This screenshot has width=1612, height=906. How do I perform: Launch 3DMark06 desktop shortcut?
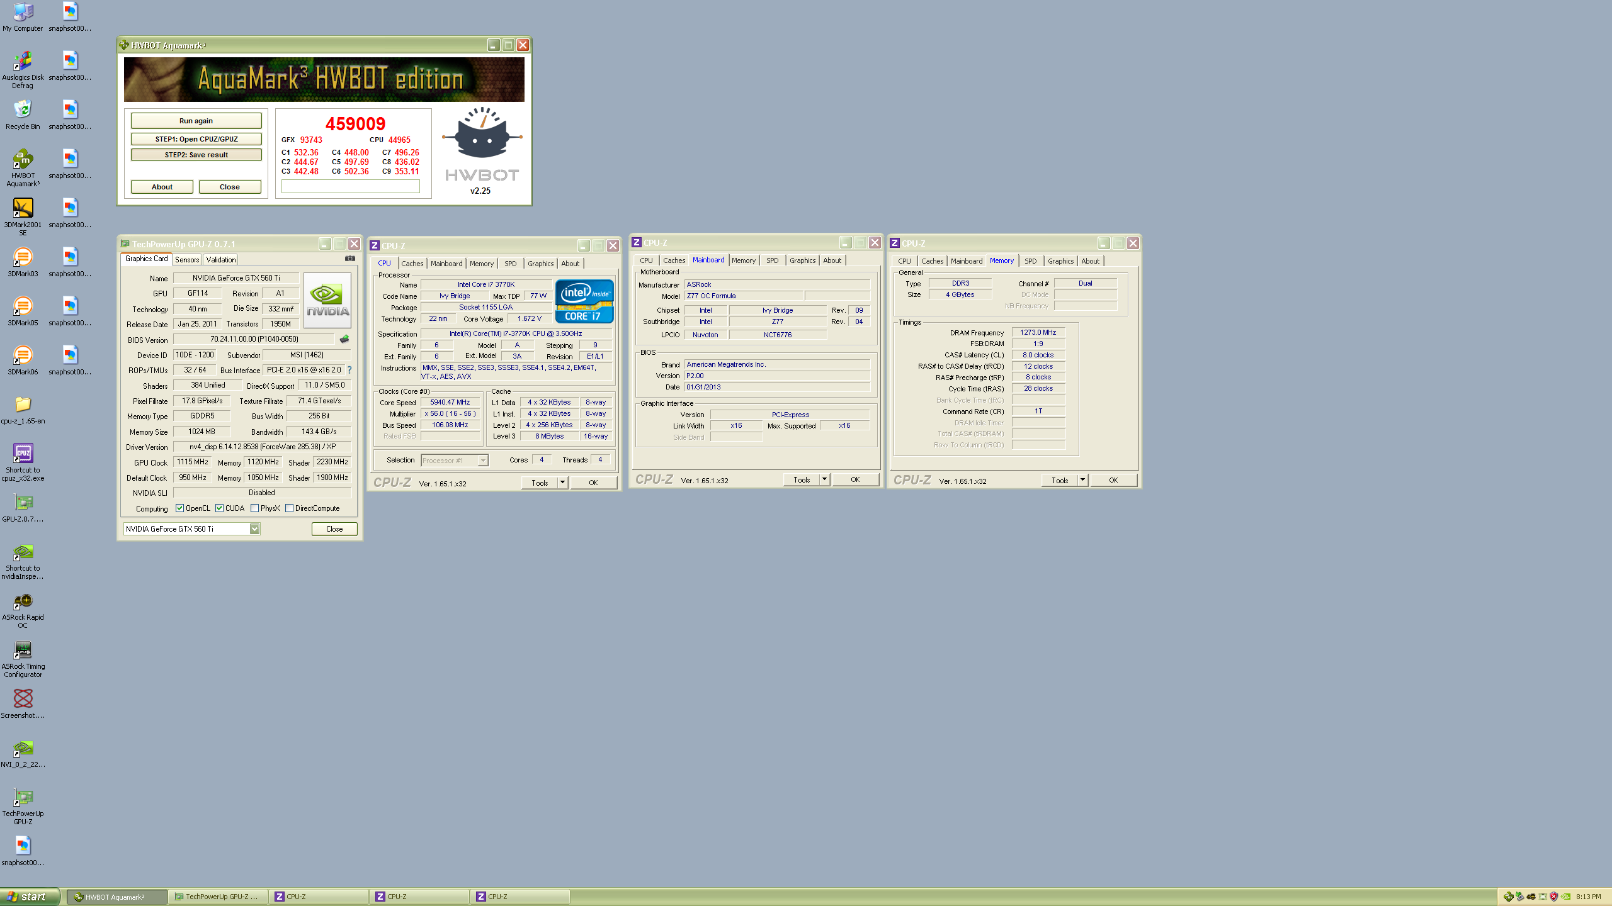(x=23, y=360)
